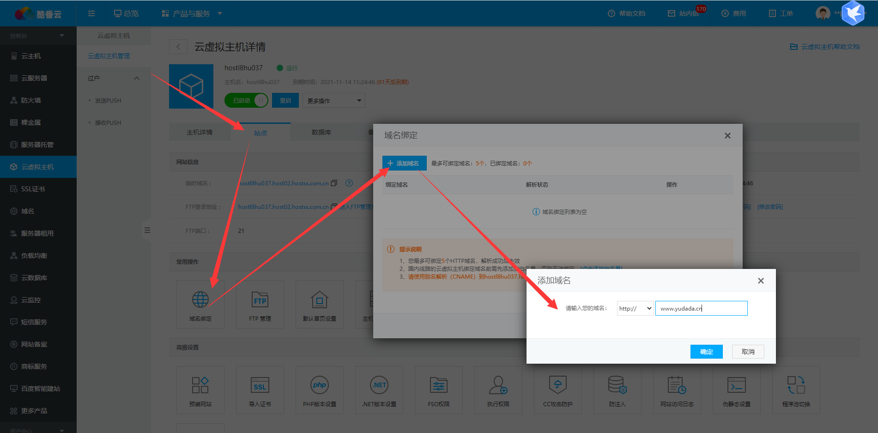This screenshot has height=433, width=878.
Task: Select 短信服务 in the sidebar
Action: 38,322
